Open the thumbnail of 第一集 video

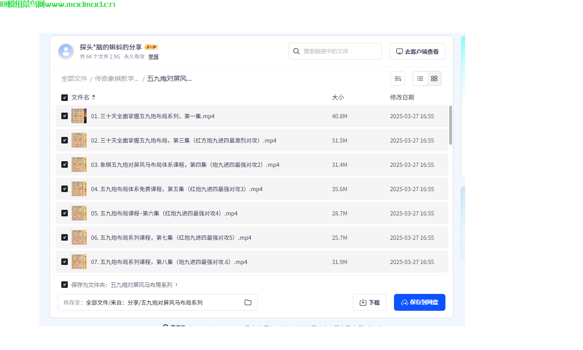click(79, 116)
